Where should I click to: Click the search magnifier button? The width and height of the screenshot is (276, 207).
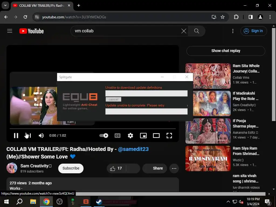point(196,31)
